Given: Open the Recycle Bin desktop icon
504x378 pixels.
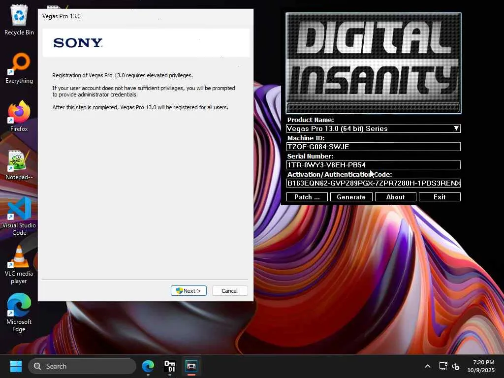Looking at the screenshot, I should point(19,20).
